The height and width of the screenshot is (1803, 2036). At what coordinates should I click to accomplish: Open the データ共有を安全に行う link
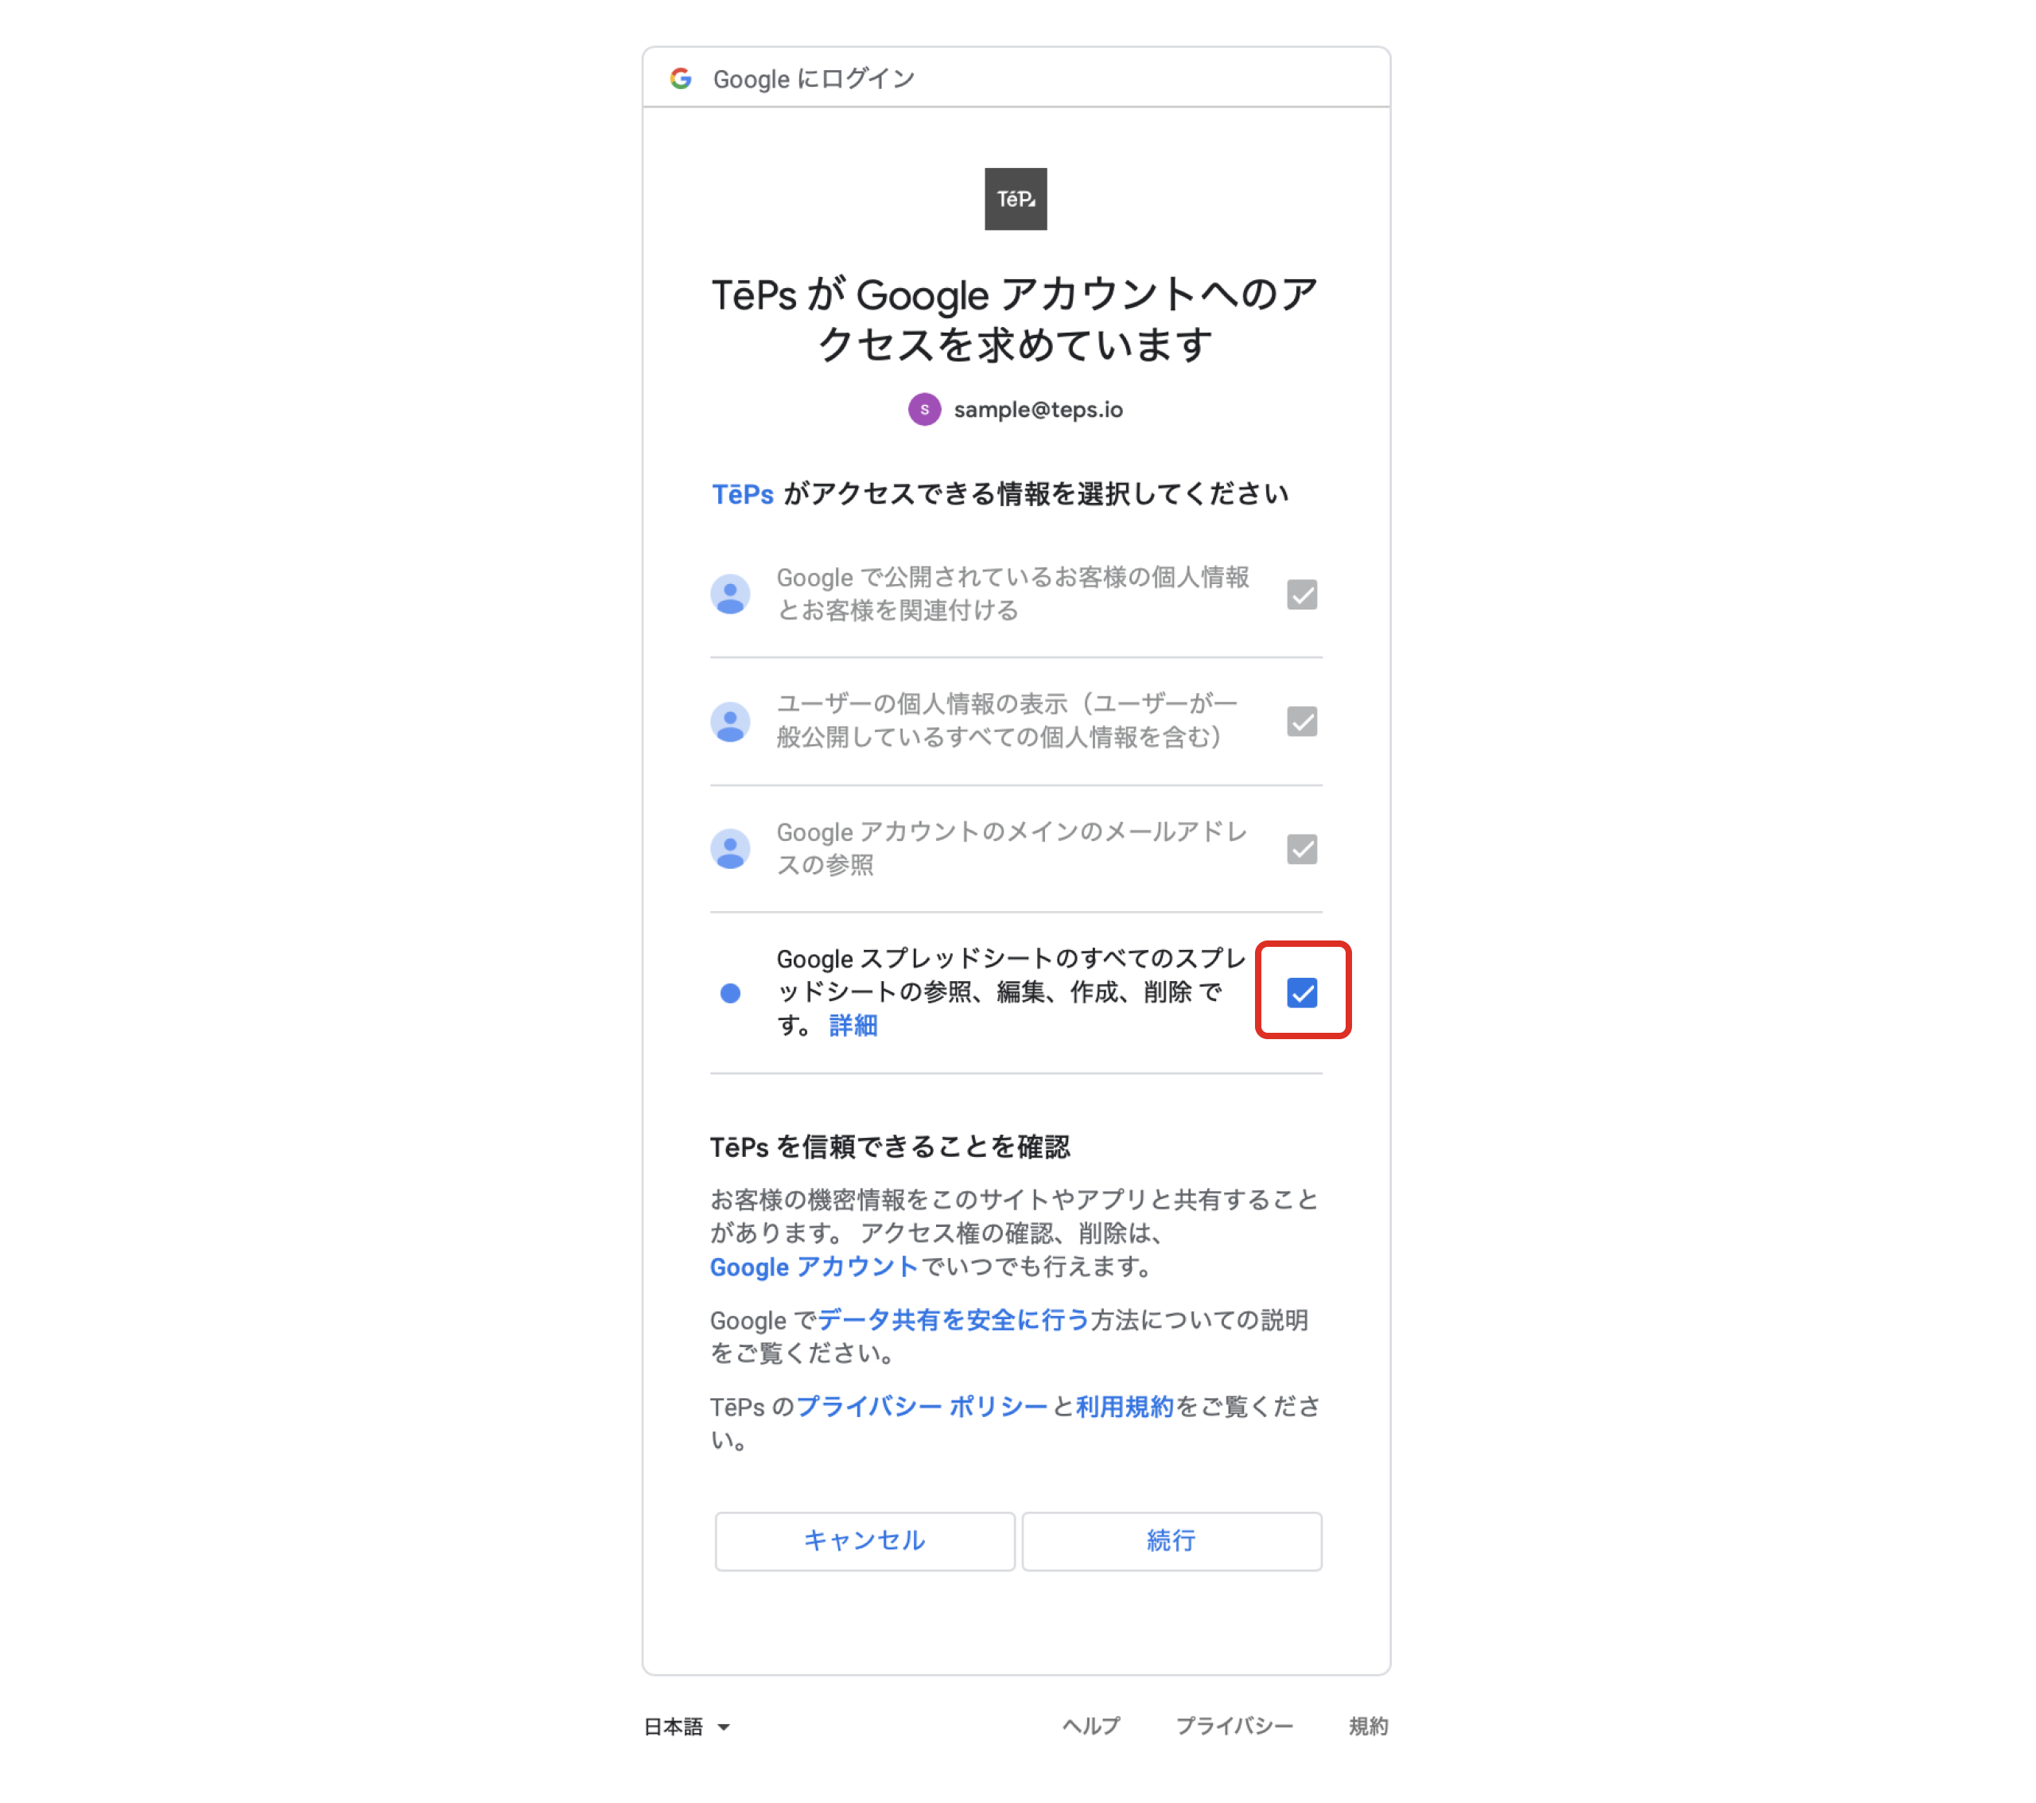[x=954, y=1319]
